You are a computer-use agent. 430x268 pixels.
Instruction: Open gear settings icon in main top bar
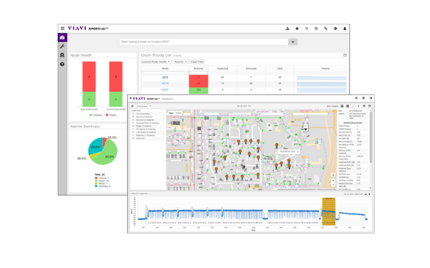[x=297, y=28]
